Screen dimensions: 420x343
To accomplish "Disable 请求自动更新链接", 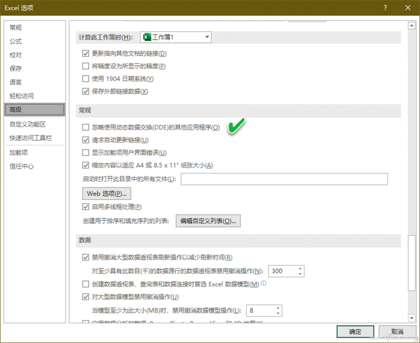I will point(86,140).
